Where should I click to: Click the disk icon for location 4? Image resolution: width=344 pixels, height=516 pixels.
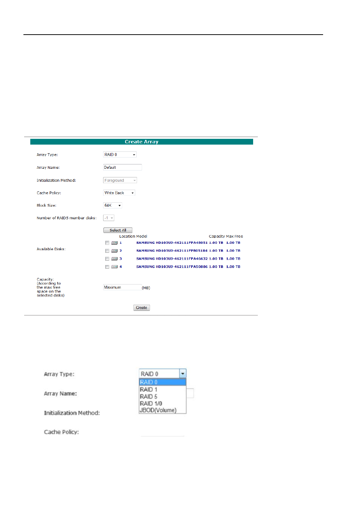pos(114,267)
